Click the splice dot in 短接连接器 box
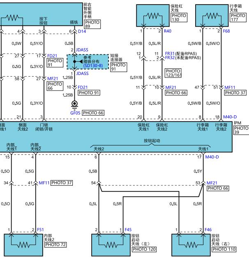 click(74, 62)
